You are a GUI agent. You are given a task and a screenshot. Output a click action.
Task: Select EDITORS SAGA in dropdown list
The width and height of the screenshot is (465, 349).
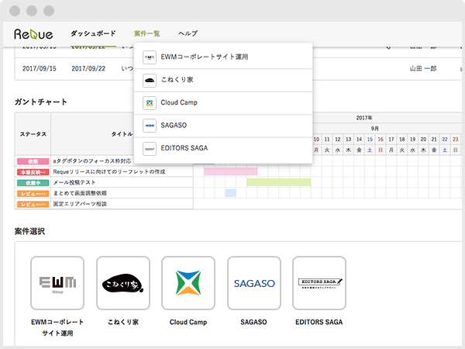[223, 148]
